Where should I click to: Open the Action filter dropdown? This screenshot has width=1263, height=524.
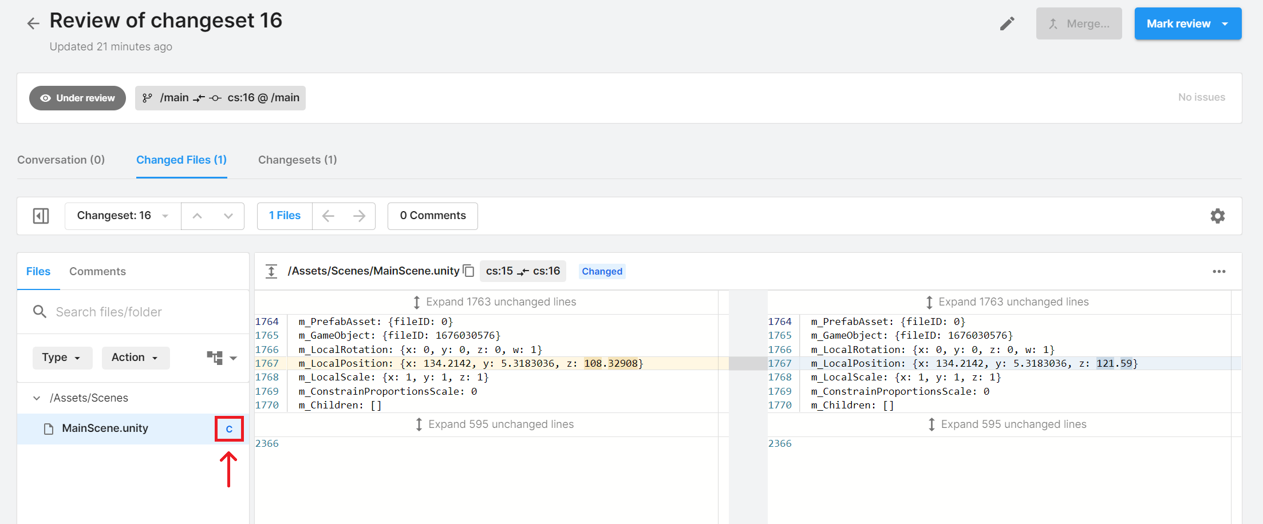135,358
